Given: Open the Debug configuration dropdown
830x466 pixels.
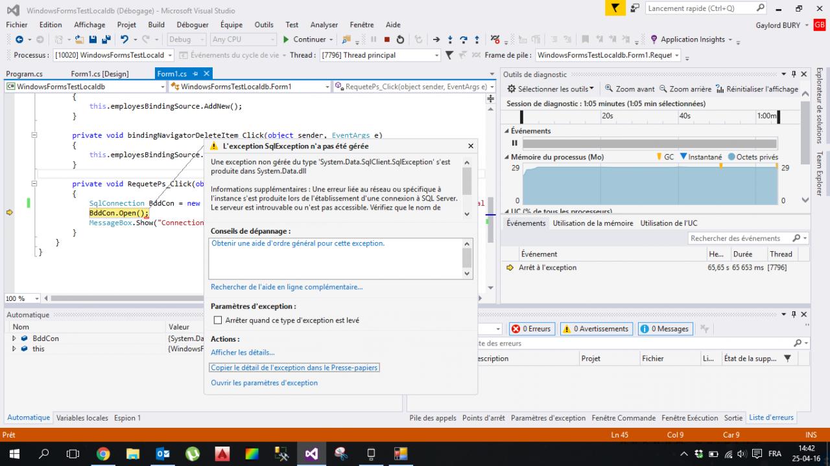Looking at the screenshot, I should pos(187,39).
